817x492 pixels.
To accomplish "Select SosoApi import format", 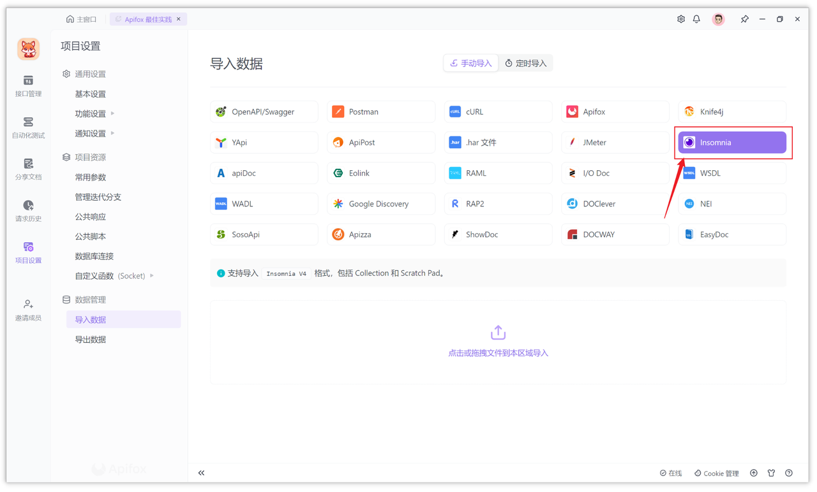I will (264, 234).
